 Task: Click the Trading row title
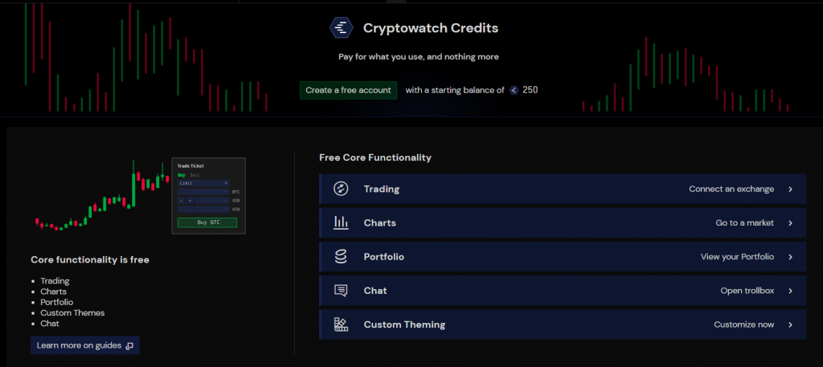pyautogui.click(x=382, y=189)
